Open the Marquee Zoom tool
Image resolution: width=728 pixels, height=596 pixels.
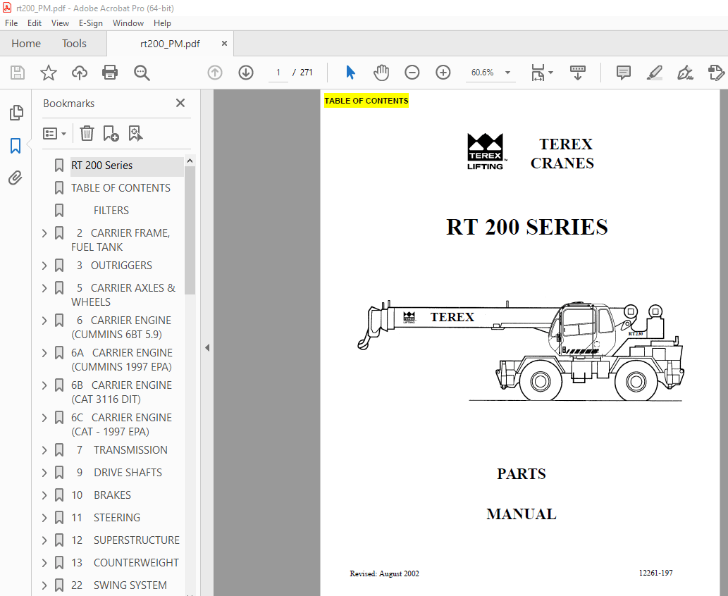(141, 72)
